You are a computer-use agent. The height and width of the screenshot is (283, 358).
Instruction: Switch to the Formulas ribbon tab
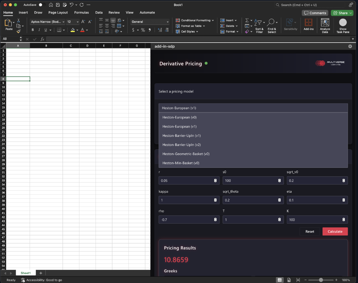81,12
